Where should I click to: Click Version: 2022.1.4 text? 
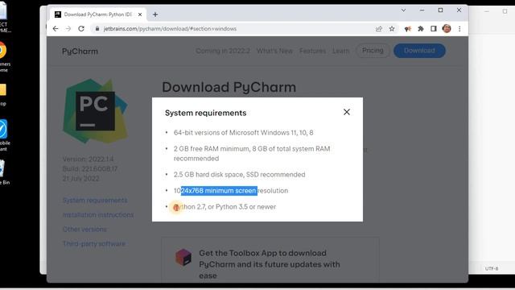88,159
